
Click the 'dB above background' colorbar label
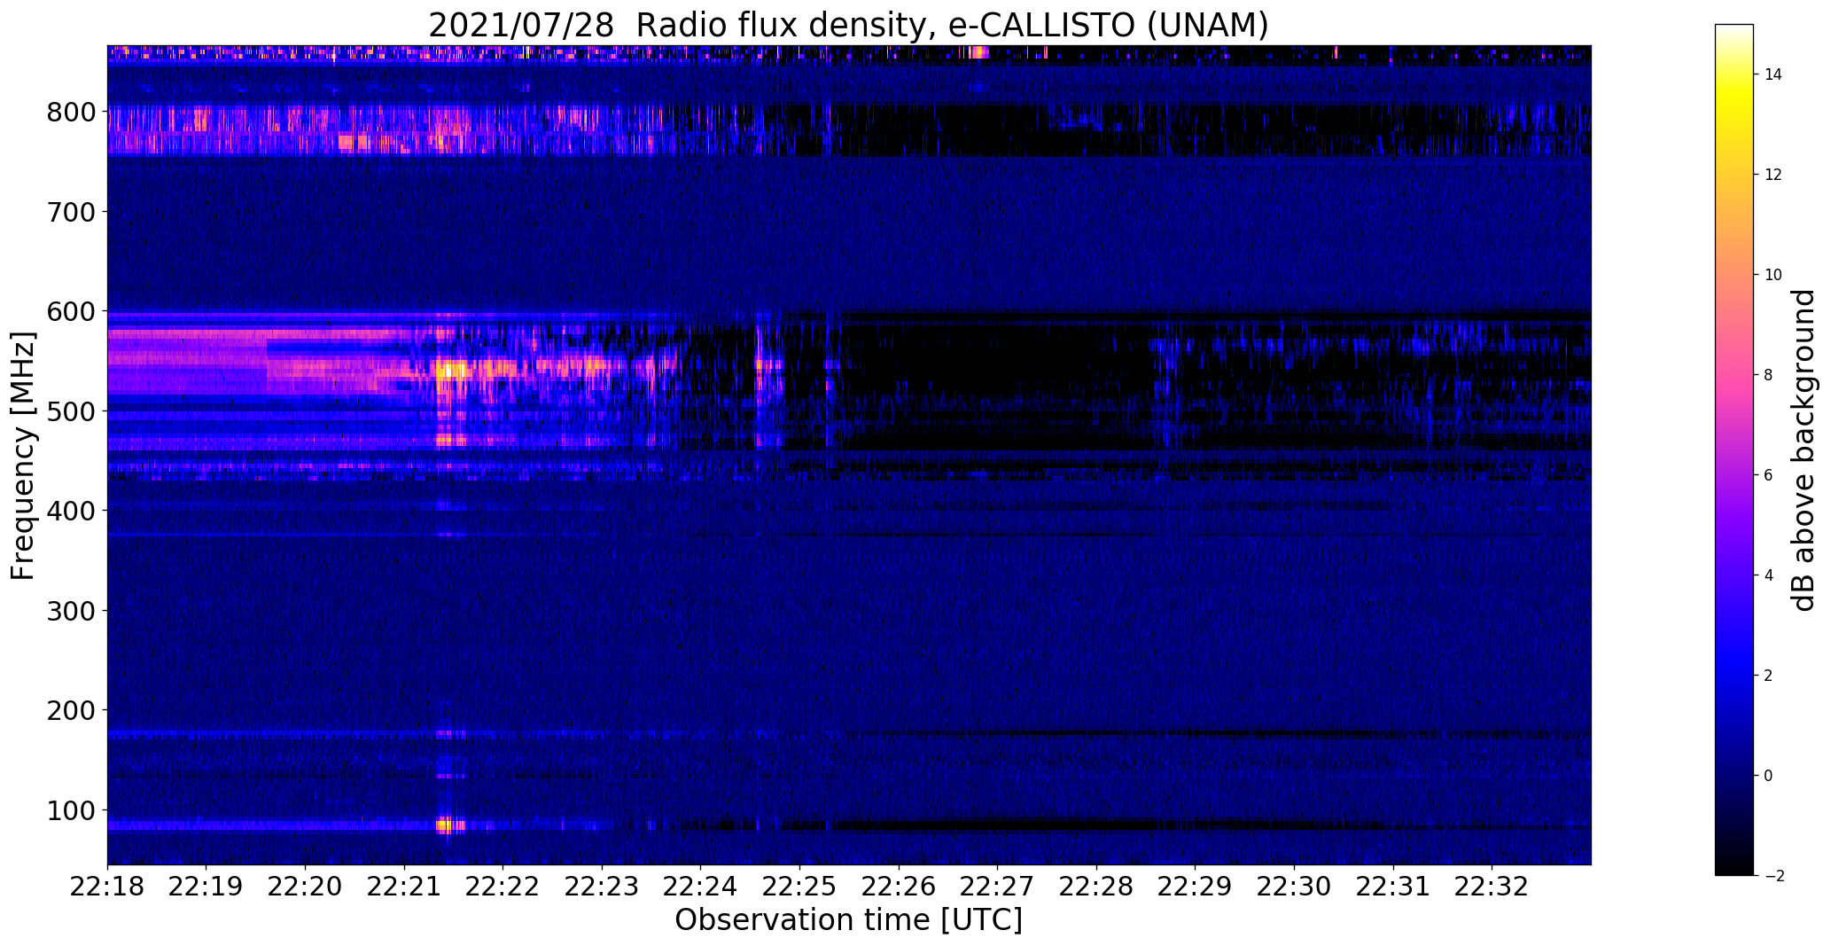coord(1804,450)
